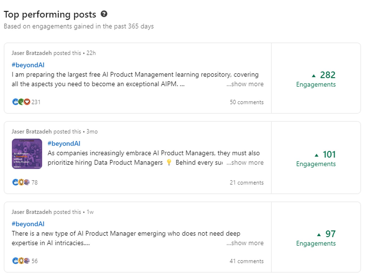Click the up-arrow next to 282 engagements
The image size is (367, 280).
314,75
